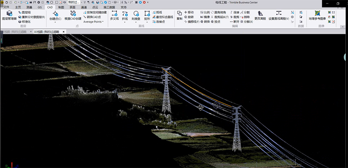The width and height of the screenshot is (348, 168).
Task: Switch to the 支持 ribbon tab
Action: coord(124,7)
